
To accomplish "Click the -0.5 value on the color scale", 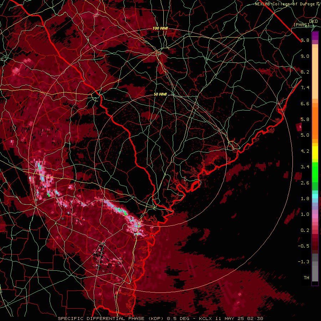I will click(304, 246).
